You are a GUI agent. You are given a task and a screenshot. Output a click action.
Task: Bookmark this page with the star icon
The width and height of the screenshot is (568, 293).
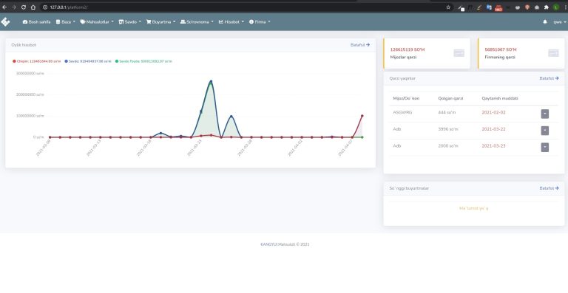[448, 7]
